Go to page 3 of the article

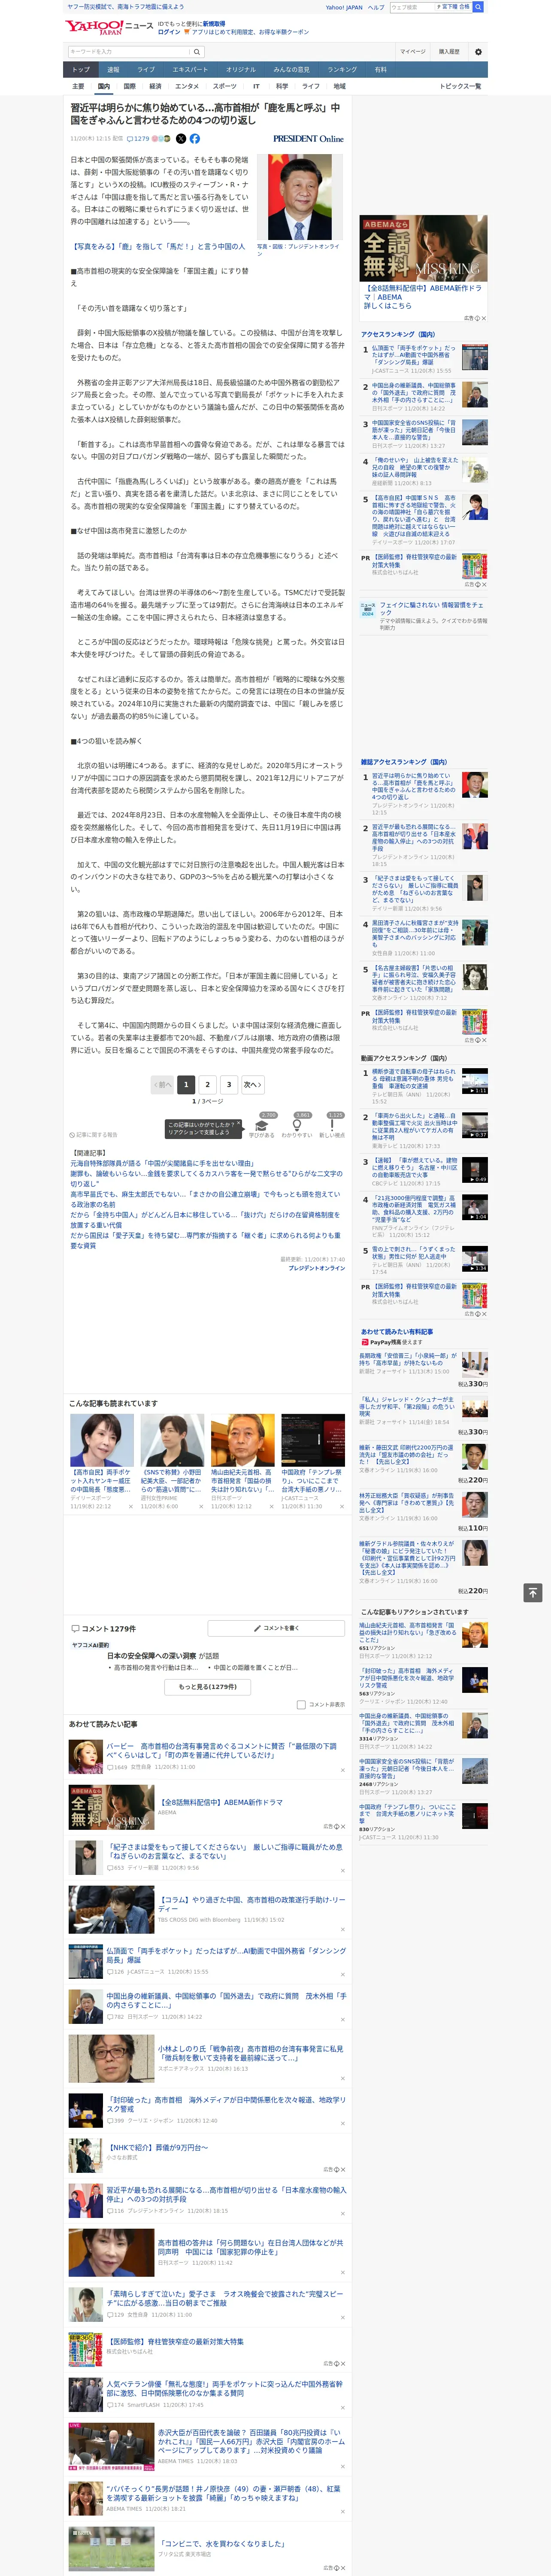[x=229, y=1084]
